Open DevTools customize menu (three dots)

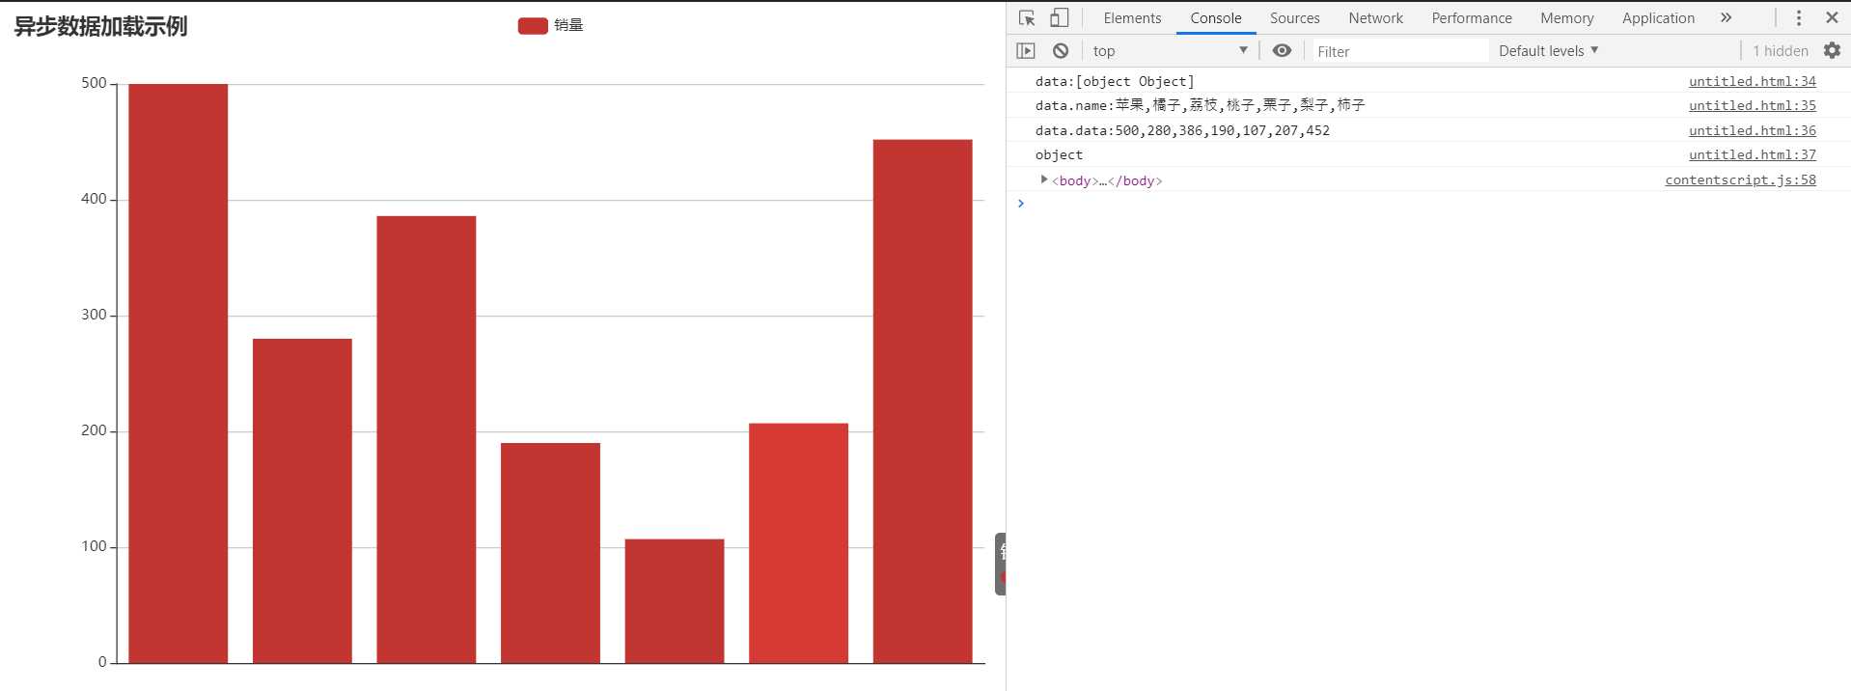(x=1799, y=18)
